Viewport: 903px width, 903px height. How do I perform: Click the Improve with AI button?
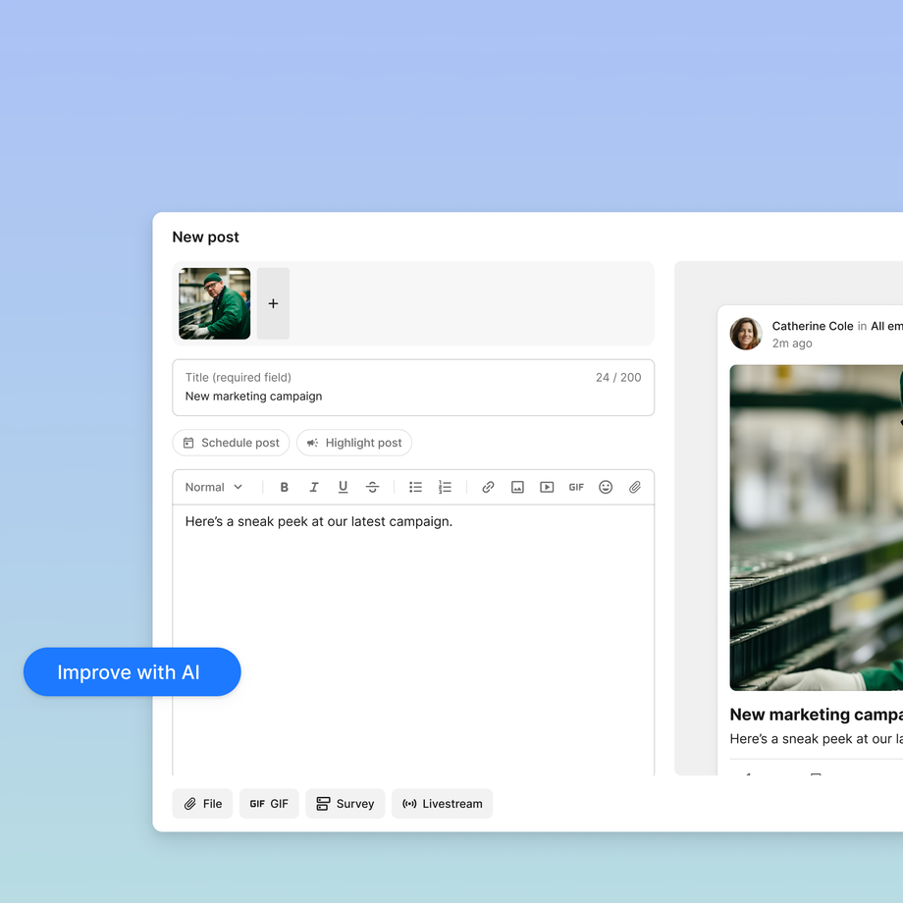point(132,671)
